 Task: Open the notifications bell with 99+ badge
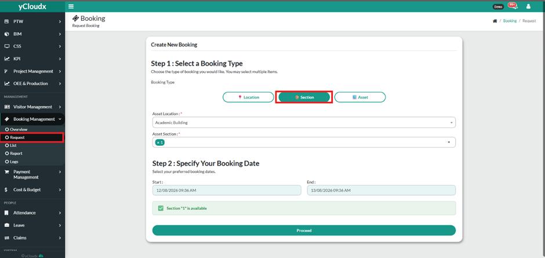pos(513,6)
